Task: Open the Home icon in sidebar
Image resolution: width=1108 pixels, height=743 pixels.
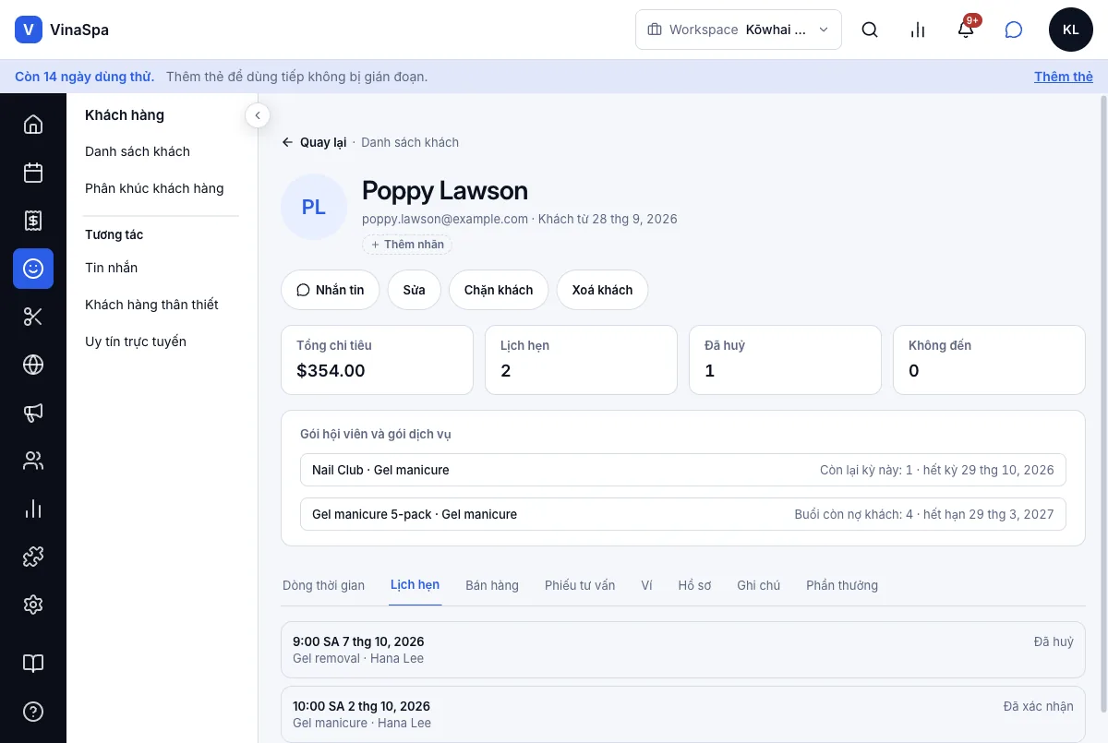Action: (x=33, y=125)
